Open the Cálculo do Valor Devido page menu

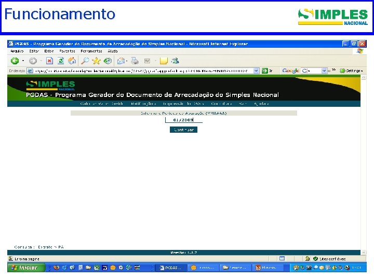click(x=102, y=104)
